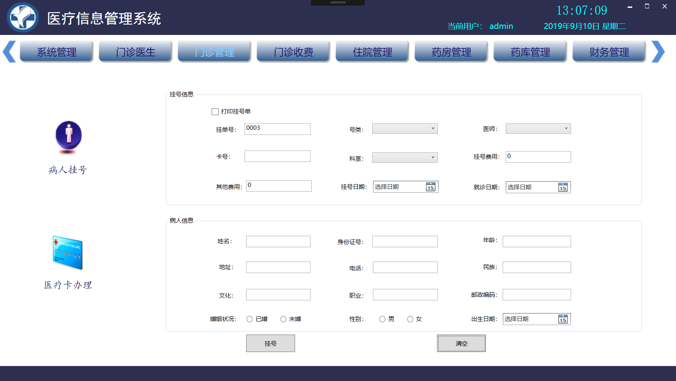
Task: Open the 门诊管理 menu
Action: 214,52
